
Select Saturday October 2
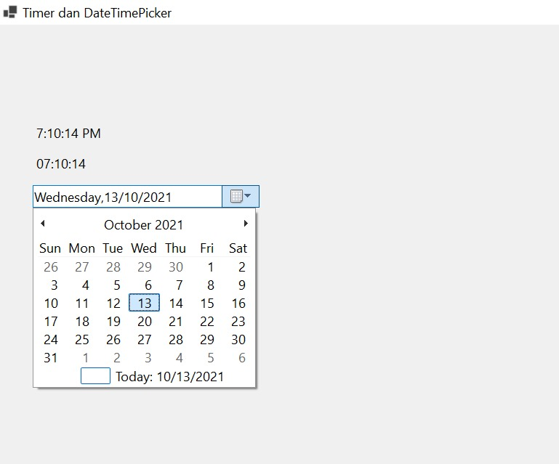pos(242,266)
